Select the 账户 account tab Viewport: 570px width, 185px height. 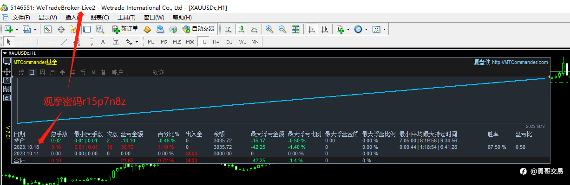[x=118, y=72]
